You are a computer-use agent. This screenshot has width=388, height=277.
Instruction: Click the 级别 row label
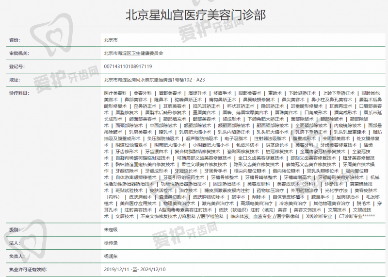pyautogui.click(x=15, y=229)
